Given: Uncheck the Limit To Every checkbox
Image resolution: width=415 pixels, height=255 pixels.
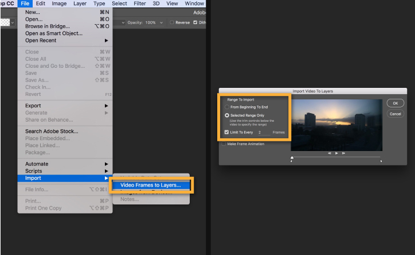Looking at the screenshot, I should pos(227,132).
